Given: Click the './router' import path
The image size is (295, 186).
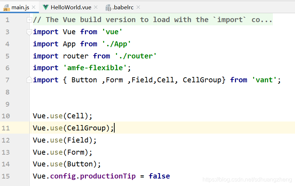Looking at the screenshot, I should [x=136, y=56].
